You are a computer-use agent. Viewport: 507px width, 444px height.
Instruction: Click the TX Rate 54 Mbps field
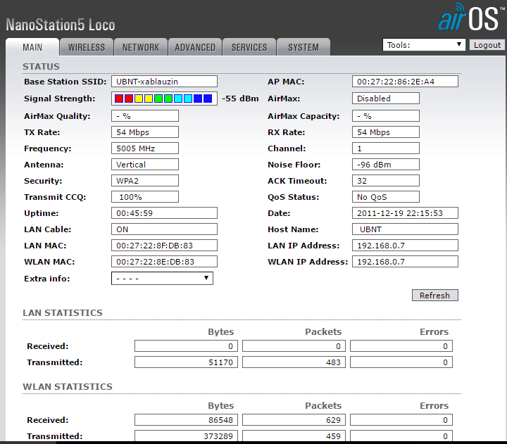[x=145, y=132]
